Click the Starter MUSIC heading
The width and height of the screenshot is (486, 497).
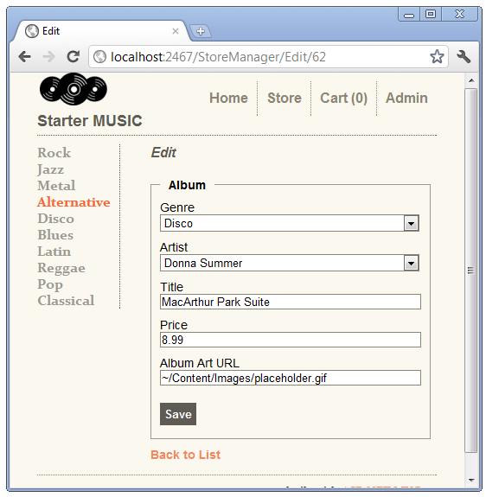(90, 121)
